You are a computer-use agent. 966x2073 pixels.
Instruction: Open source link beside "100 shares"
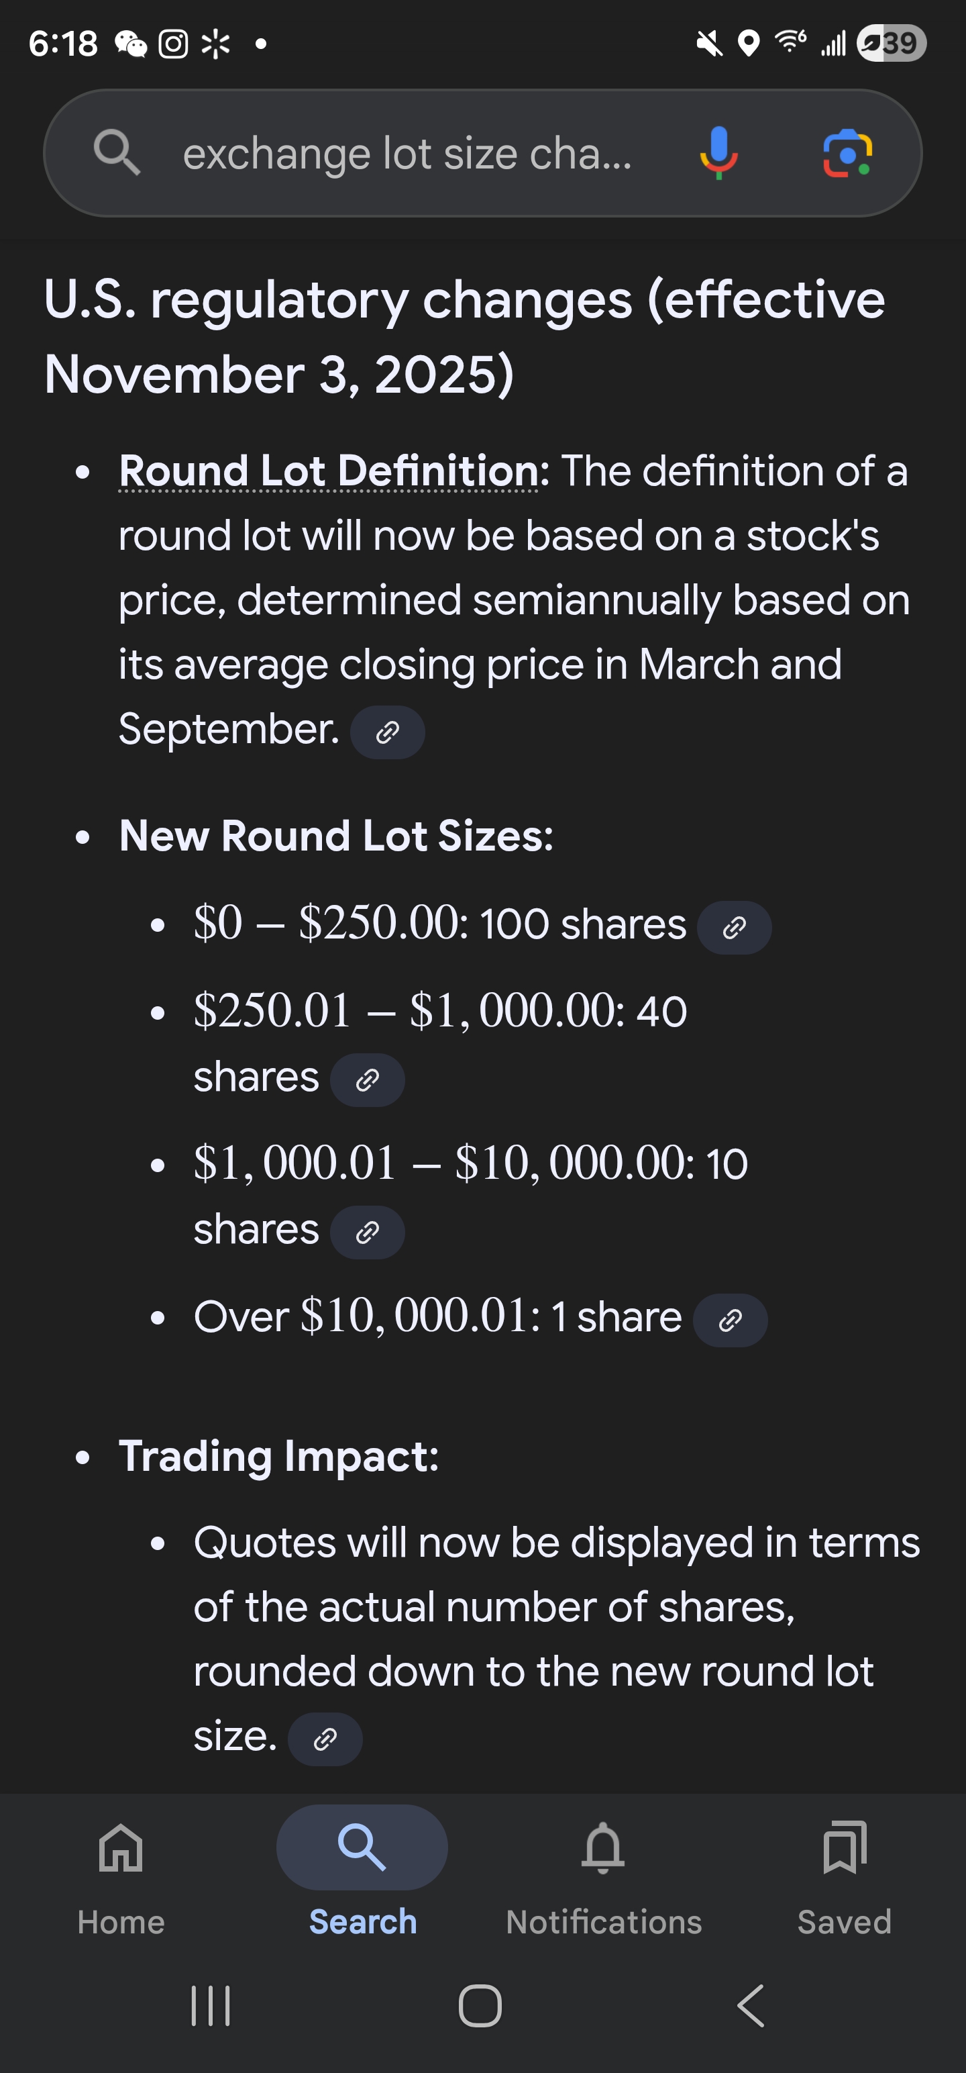coord(733,928)
